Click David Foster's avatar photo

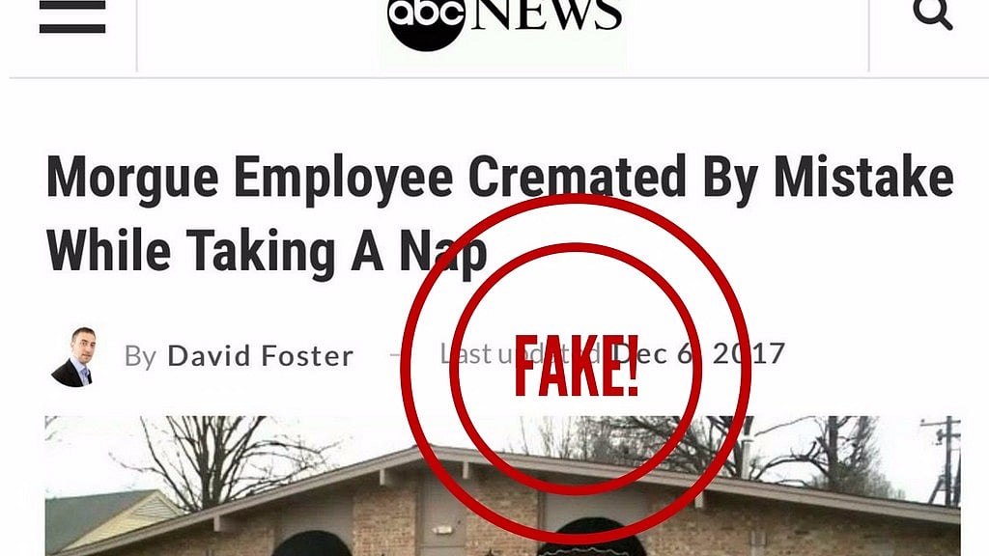click(73, 357)
